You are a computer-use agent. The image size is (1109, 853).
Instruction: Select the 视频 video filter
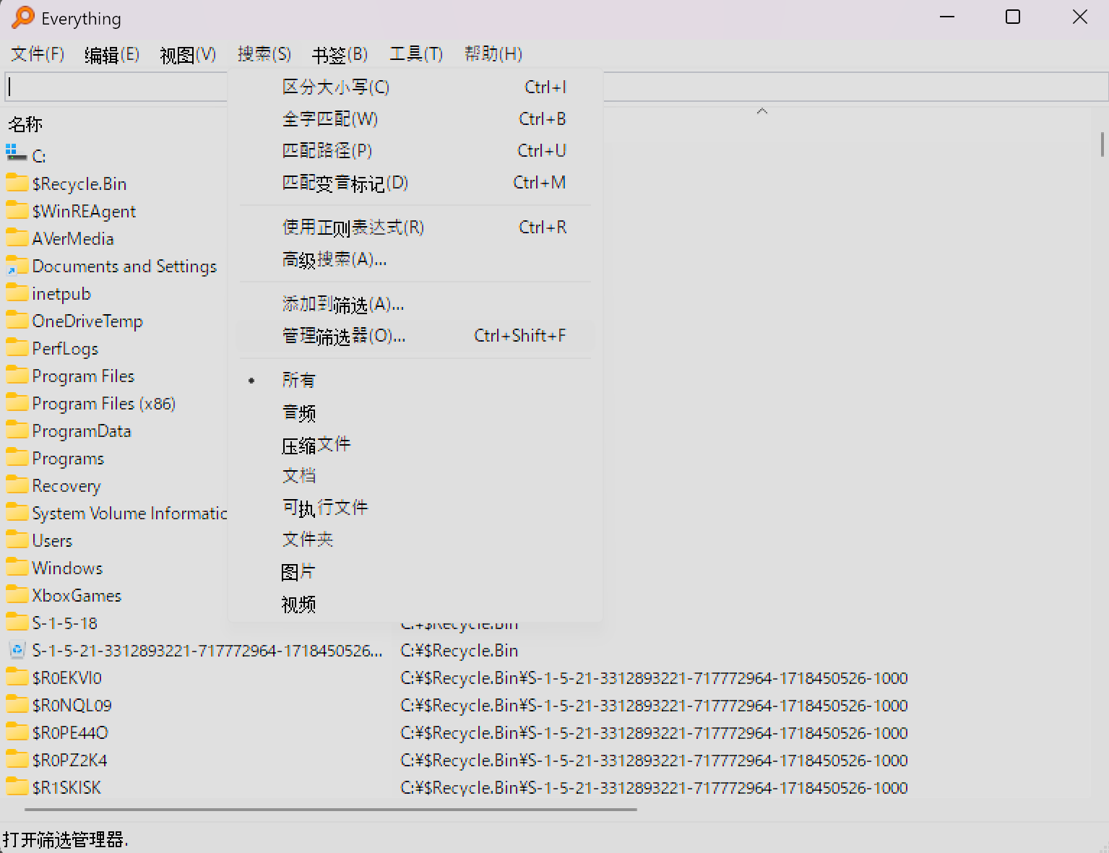point(415,604)
